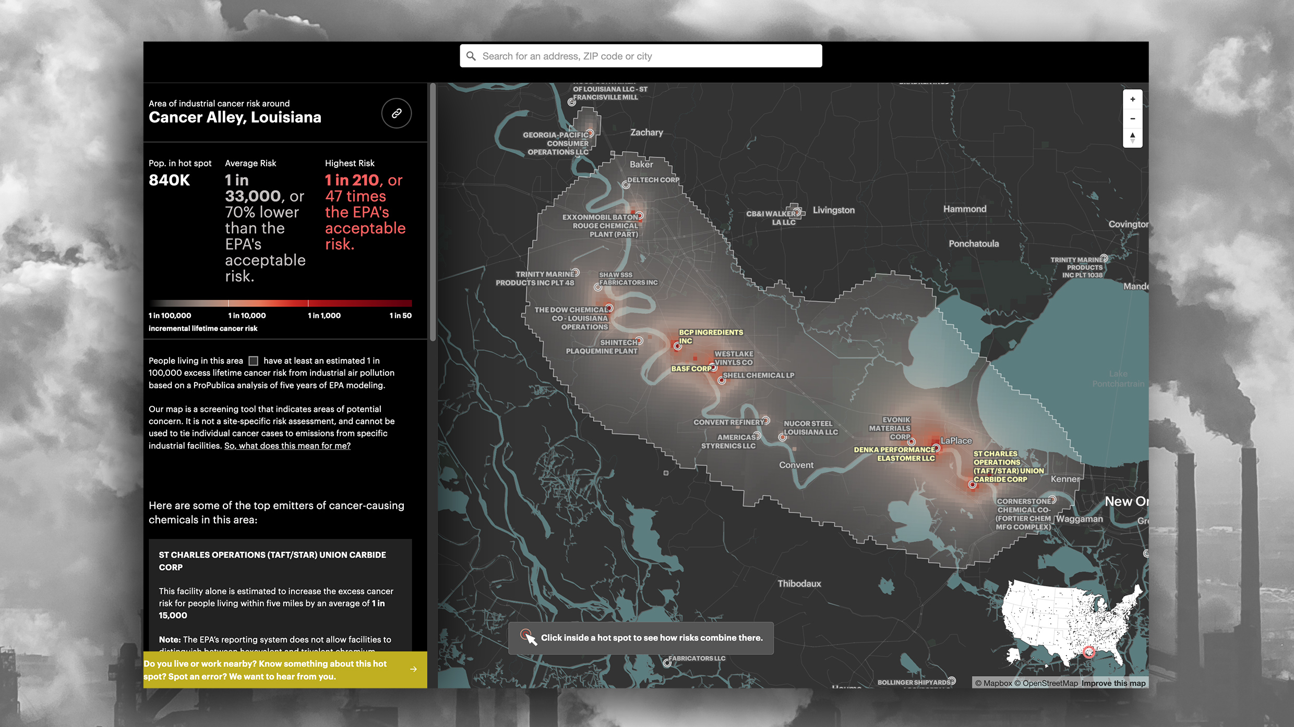Click the dark pitch-up triangle in map controls
This screenshot has width=1294, height=727.
point(1133,135)
